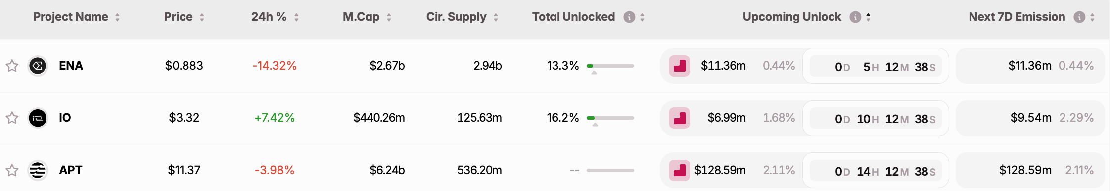
Task: Open the Upcoming Unlock info icon
Action: [x=855, y=17]
